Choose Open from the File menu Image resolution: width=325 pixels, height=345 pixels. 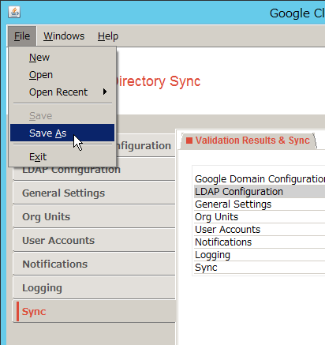[x=62, y=75]
